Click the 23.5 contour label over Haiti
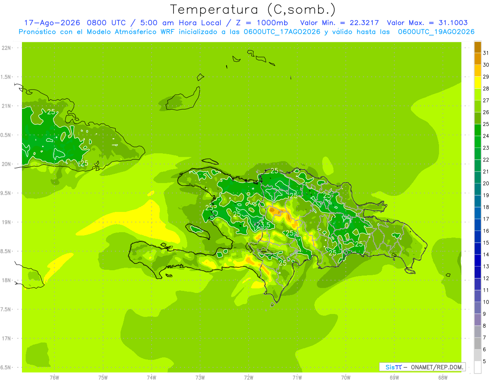The image size is (497, 383). 263,225
